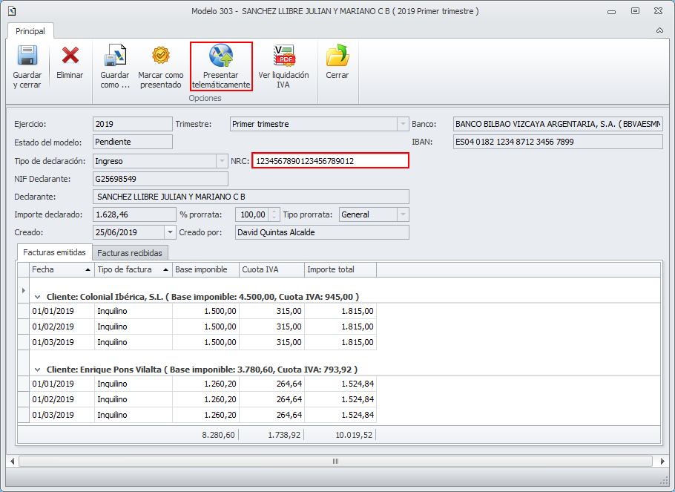
Task: Select the 01/03/2019 row of Colonial Ibérica
Action: point(202,342)
